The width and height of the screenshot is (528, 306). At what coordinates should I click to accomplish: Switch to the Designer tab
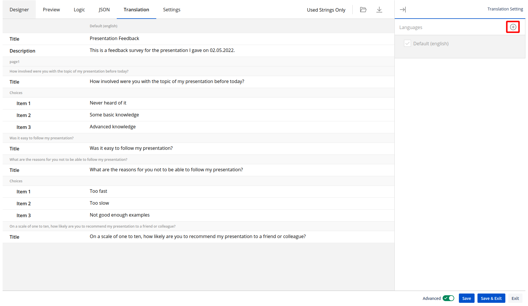click(19, 10)
